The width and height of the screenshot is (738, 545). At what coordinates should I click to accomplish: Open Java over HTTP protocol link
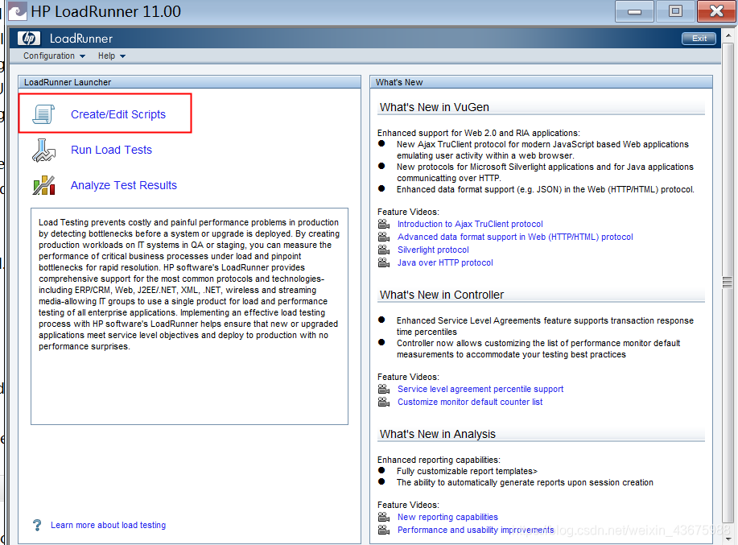pos(445,262)
